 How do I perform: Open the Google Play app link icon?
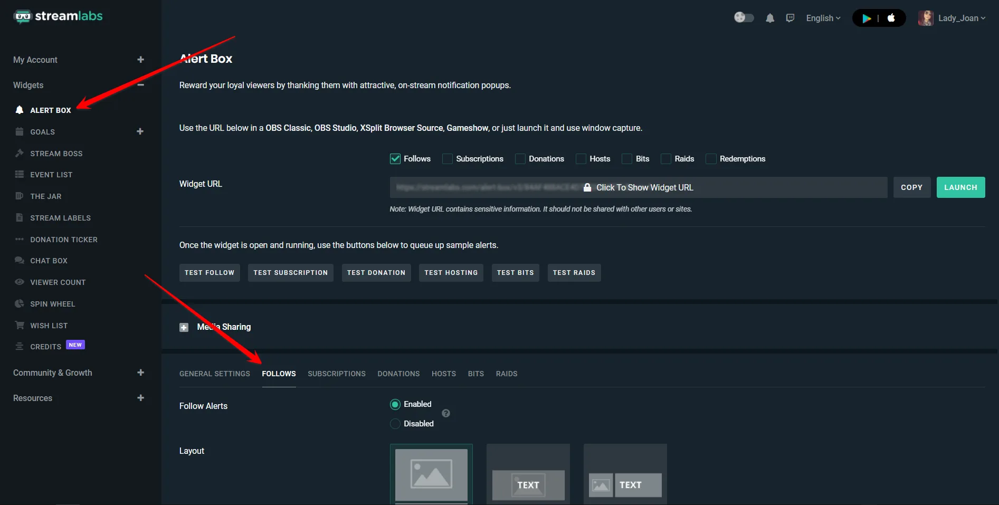pos(867,18)
